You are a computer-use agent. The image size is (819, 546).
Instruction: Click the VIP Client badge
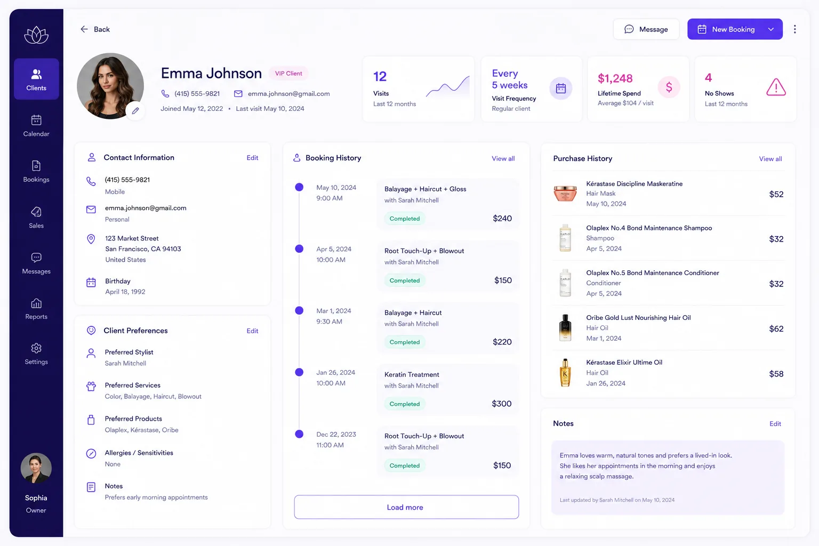pyautogui.click(x=288, y=74)
